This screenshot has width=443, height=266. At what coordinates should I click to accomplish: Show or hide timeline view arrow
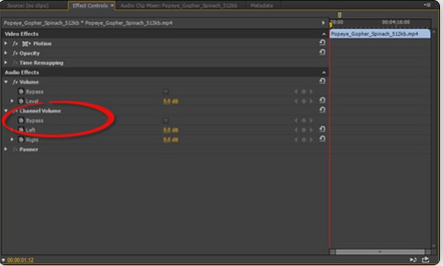tap(323, 23)
